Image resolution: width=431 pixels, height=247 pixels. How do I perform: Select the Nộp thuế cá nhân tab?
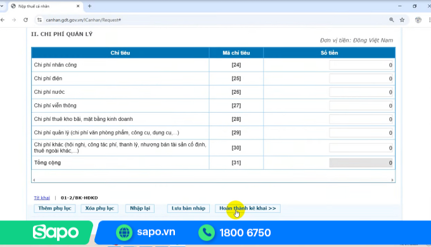coord(46,6)
